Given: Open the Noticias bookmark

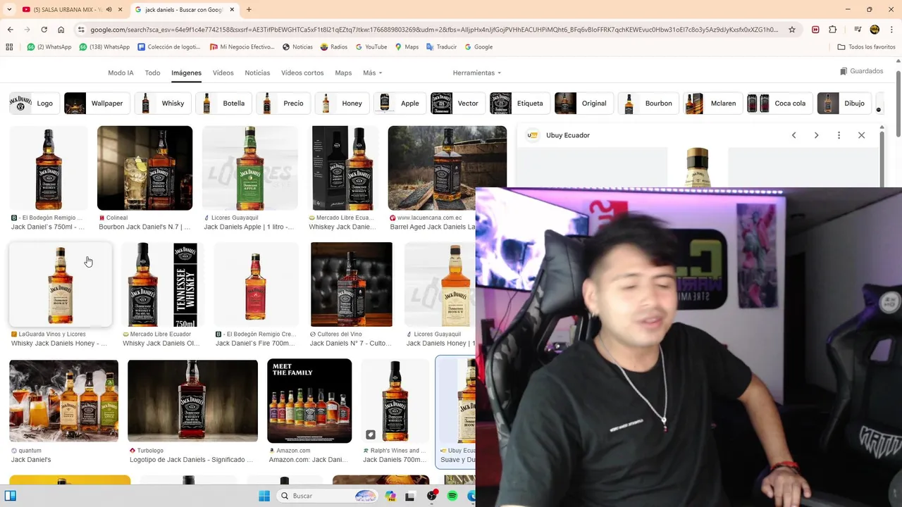Looking at the screenshot, I should 297,47.
